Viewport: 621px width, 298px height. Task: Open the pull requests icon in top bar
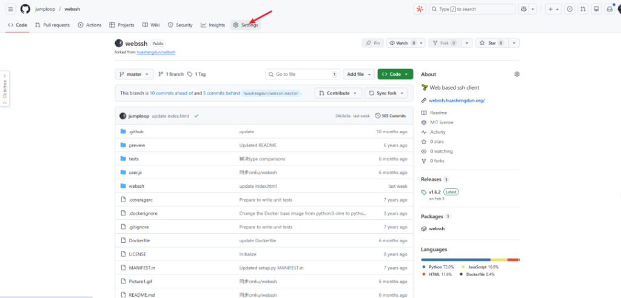pyautogui.click(x=583, y=9)
